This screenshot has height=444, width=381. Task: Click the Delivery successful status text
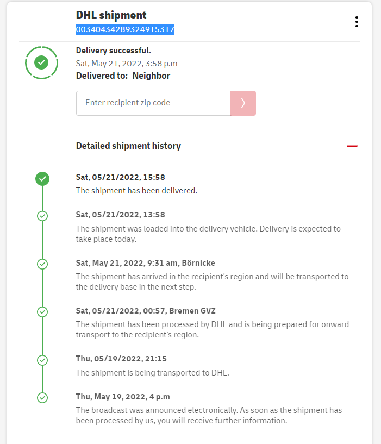[x=114, y=51]
